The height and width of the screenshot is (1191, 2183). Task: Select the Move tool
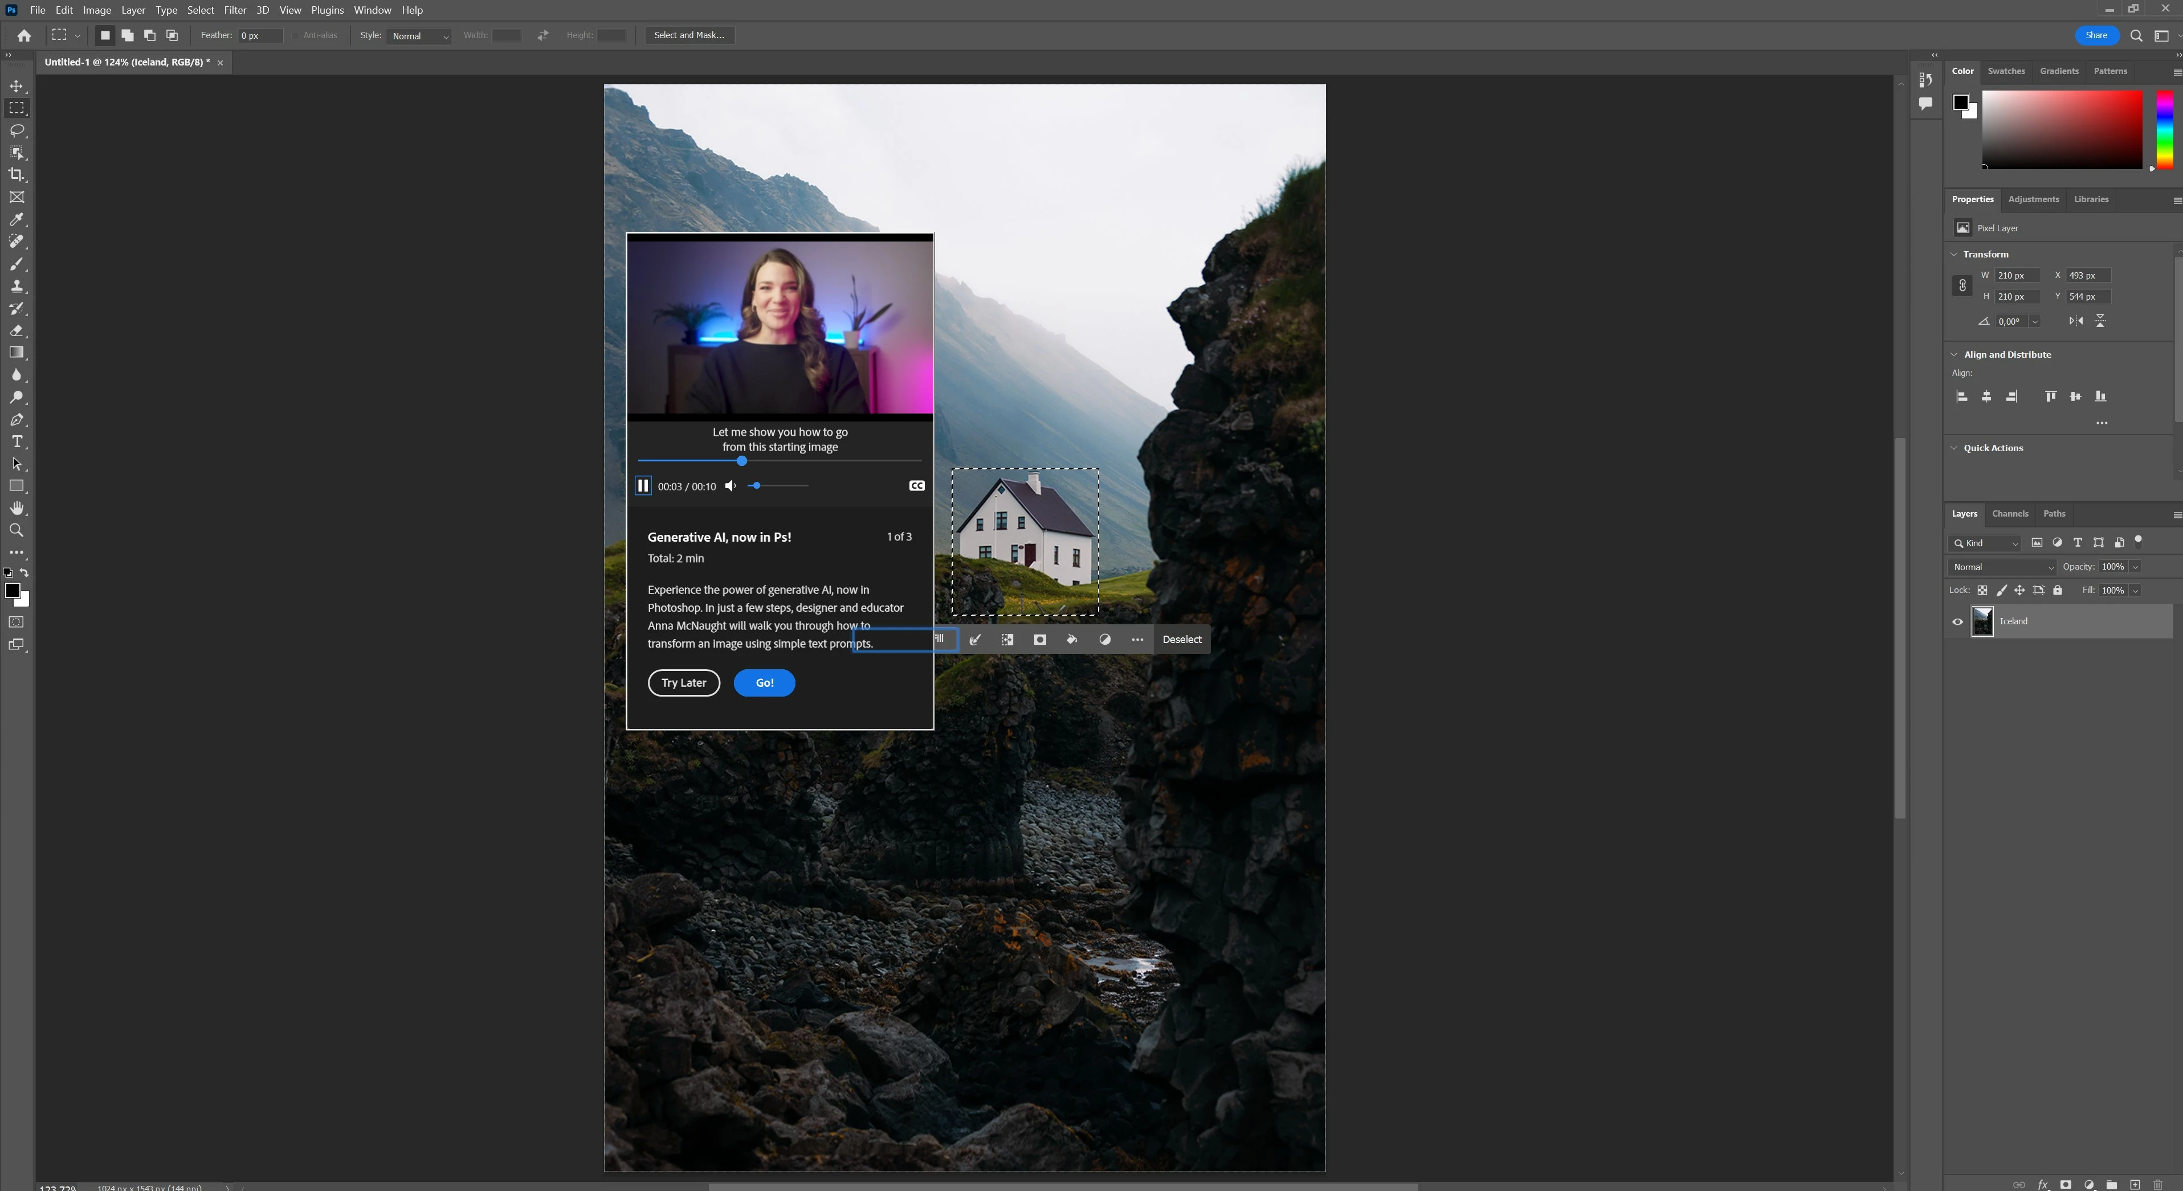click(17, 87)
